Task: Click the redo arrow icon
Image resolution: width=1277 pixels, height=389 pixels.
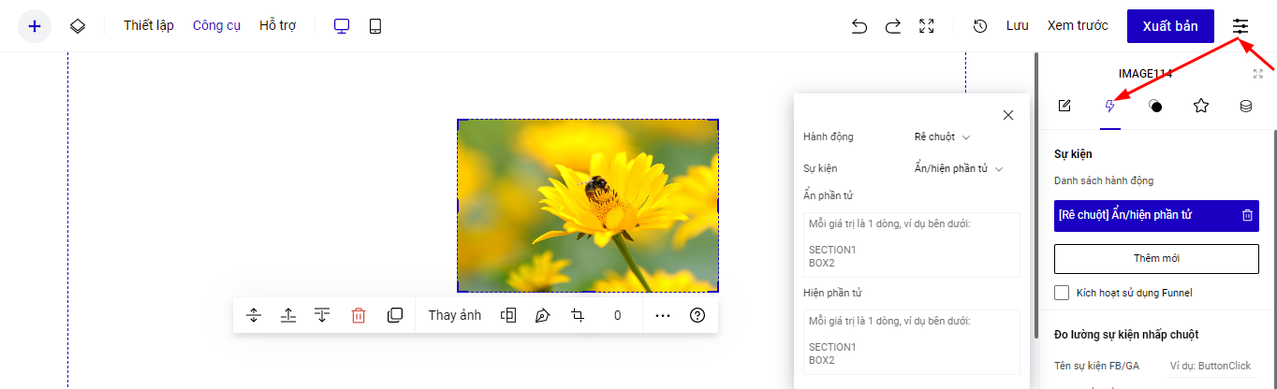Action: [892, 26]
